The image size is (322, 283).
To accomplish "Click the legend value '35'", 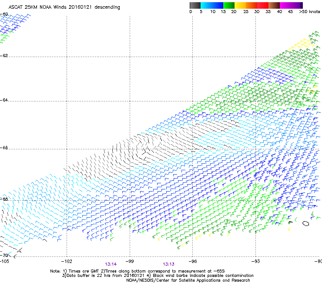I will click(268, 12).
